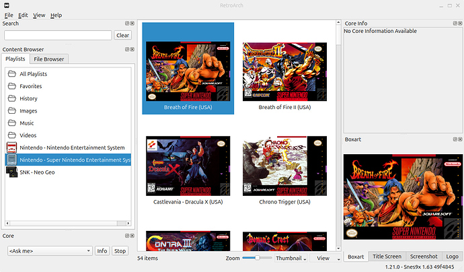The width and height of the screenshot is (464, 272).
Task: Select the Boxart tab
Action: (x=356, y=257)
